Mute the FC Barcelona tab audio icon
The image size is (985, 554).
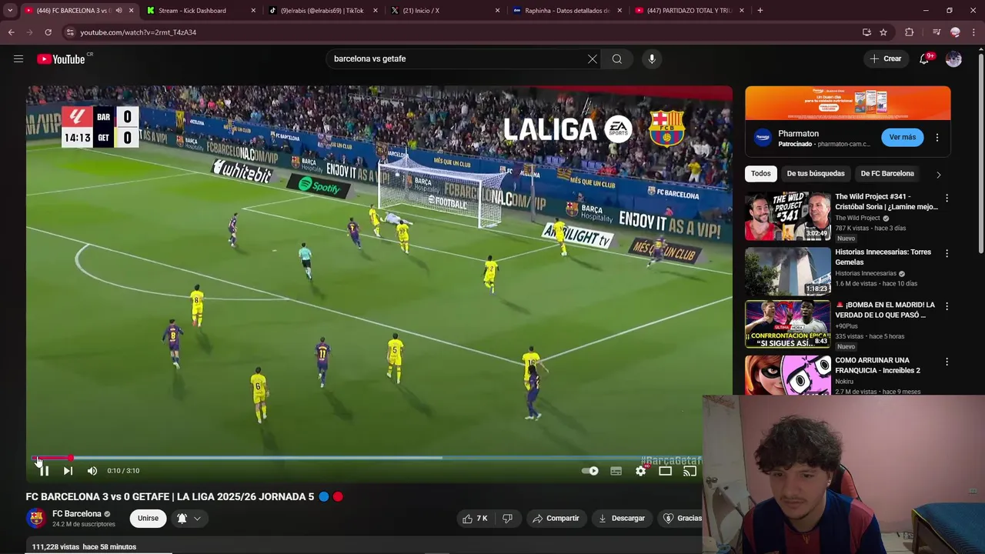119,11
